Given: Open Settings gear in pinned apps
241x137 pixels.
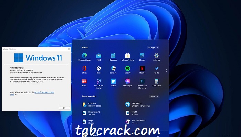Looking at the screenshot, I should (156, 57).
